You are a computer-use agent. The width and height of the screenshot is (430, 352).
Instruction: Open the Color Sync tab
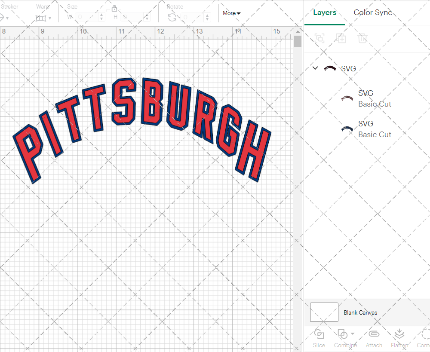[373, 12]
